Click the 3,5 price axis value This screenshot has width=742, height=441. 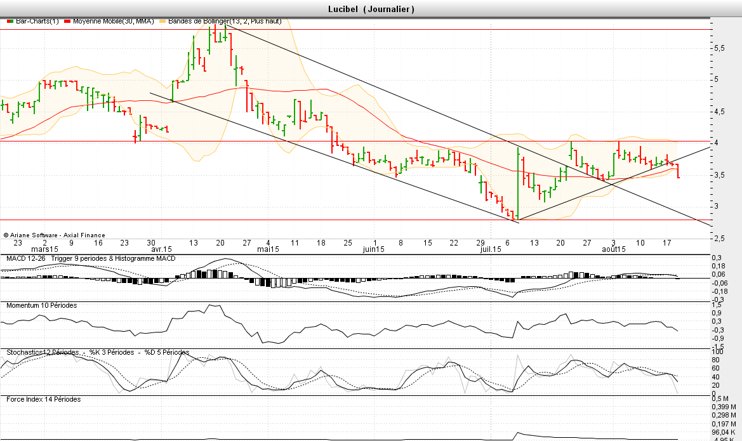click(x=719, y=175)
